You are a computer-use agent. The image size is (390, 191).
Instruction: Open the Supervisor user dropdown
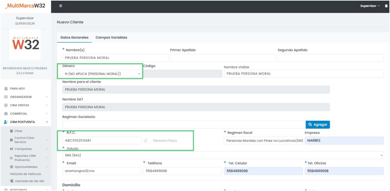[370, 6]
